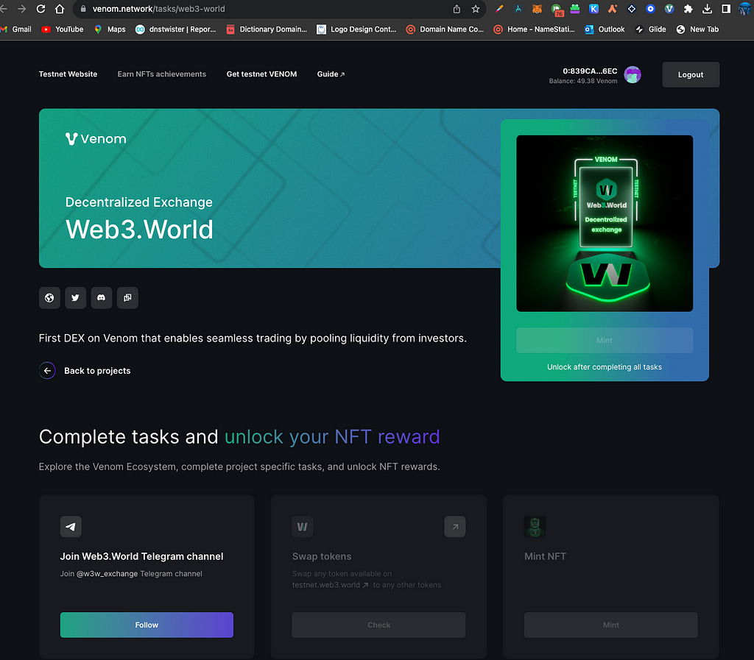This screenshot has width=754, height=660.
Task: Open Outlook bookmark
Action: click(x=605, y=29)
